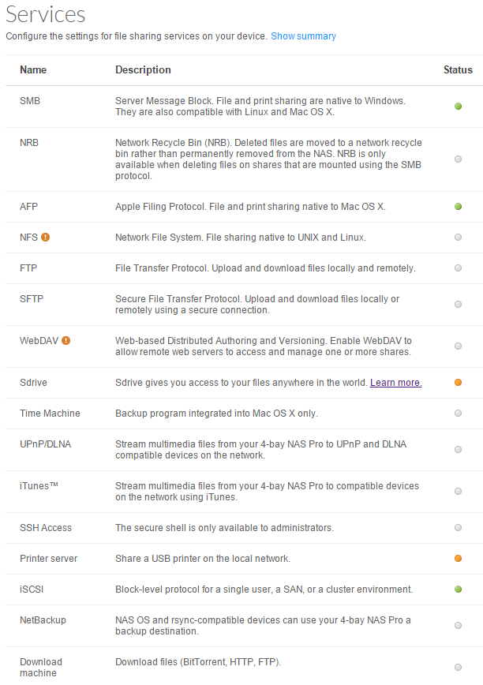Image resolution: width=483 pixels, height=685 pixels.
Task: Click the NetBackup service name
Action: click(x=43, y=620)
